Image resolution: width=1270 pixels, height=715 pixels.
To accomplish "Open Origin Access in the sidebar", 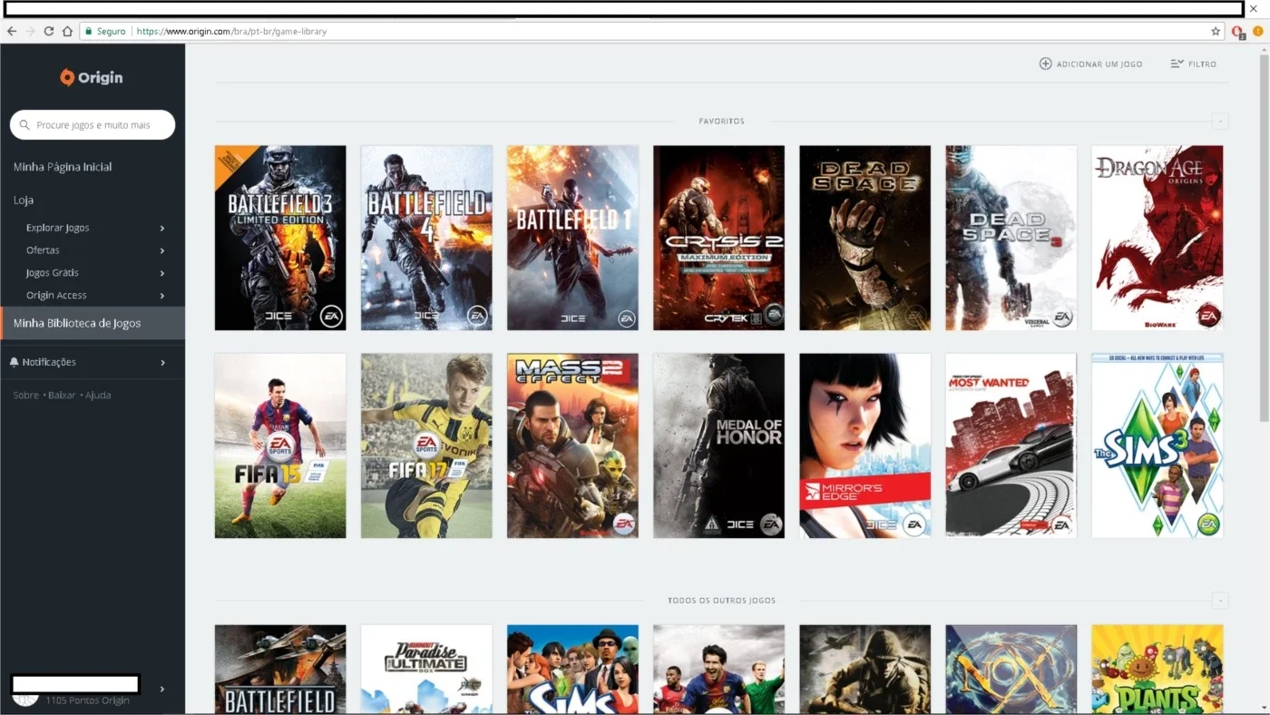I will point(56,296).
